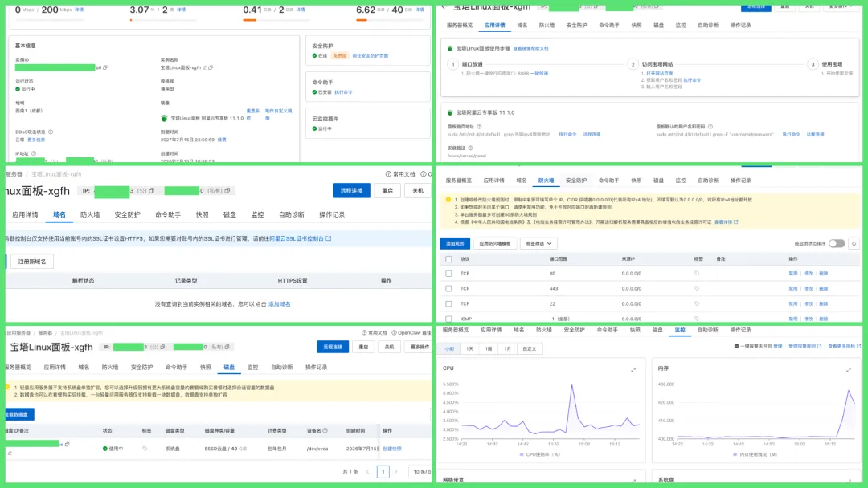The width and height of the screenshot is (868, 488).
Task: Check the TCP port 22 rule checkbox
Action: (449, 304)
